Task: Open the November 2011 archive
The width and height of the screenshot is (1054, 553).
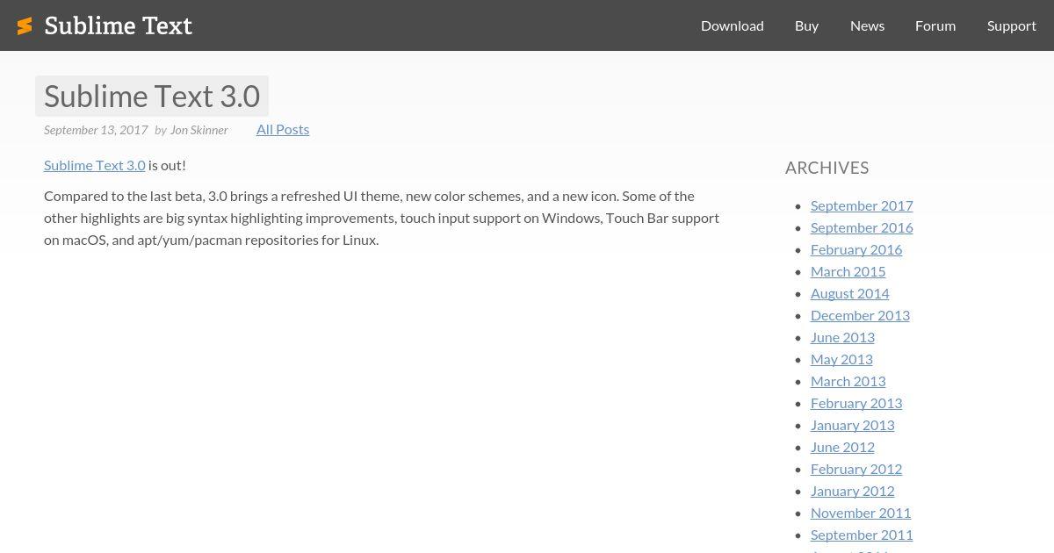Action: [861, 513]
